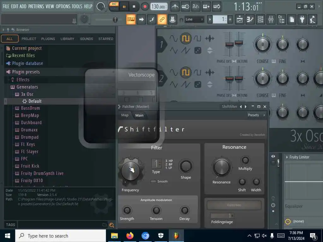Expand the Effects folder
The height and width of the screenshot is (242, 323).
[23, 80]
